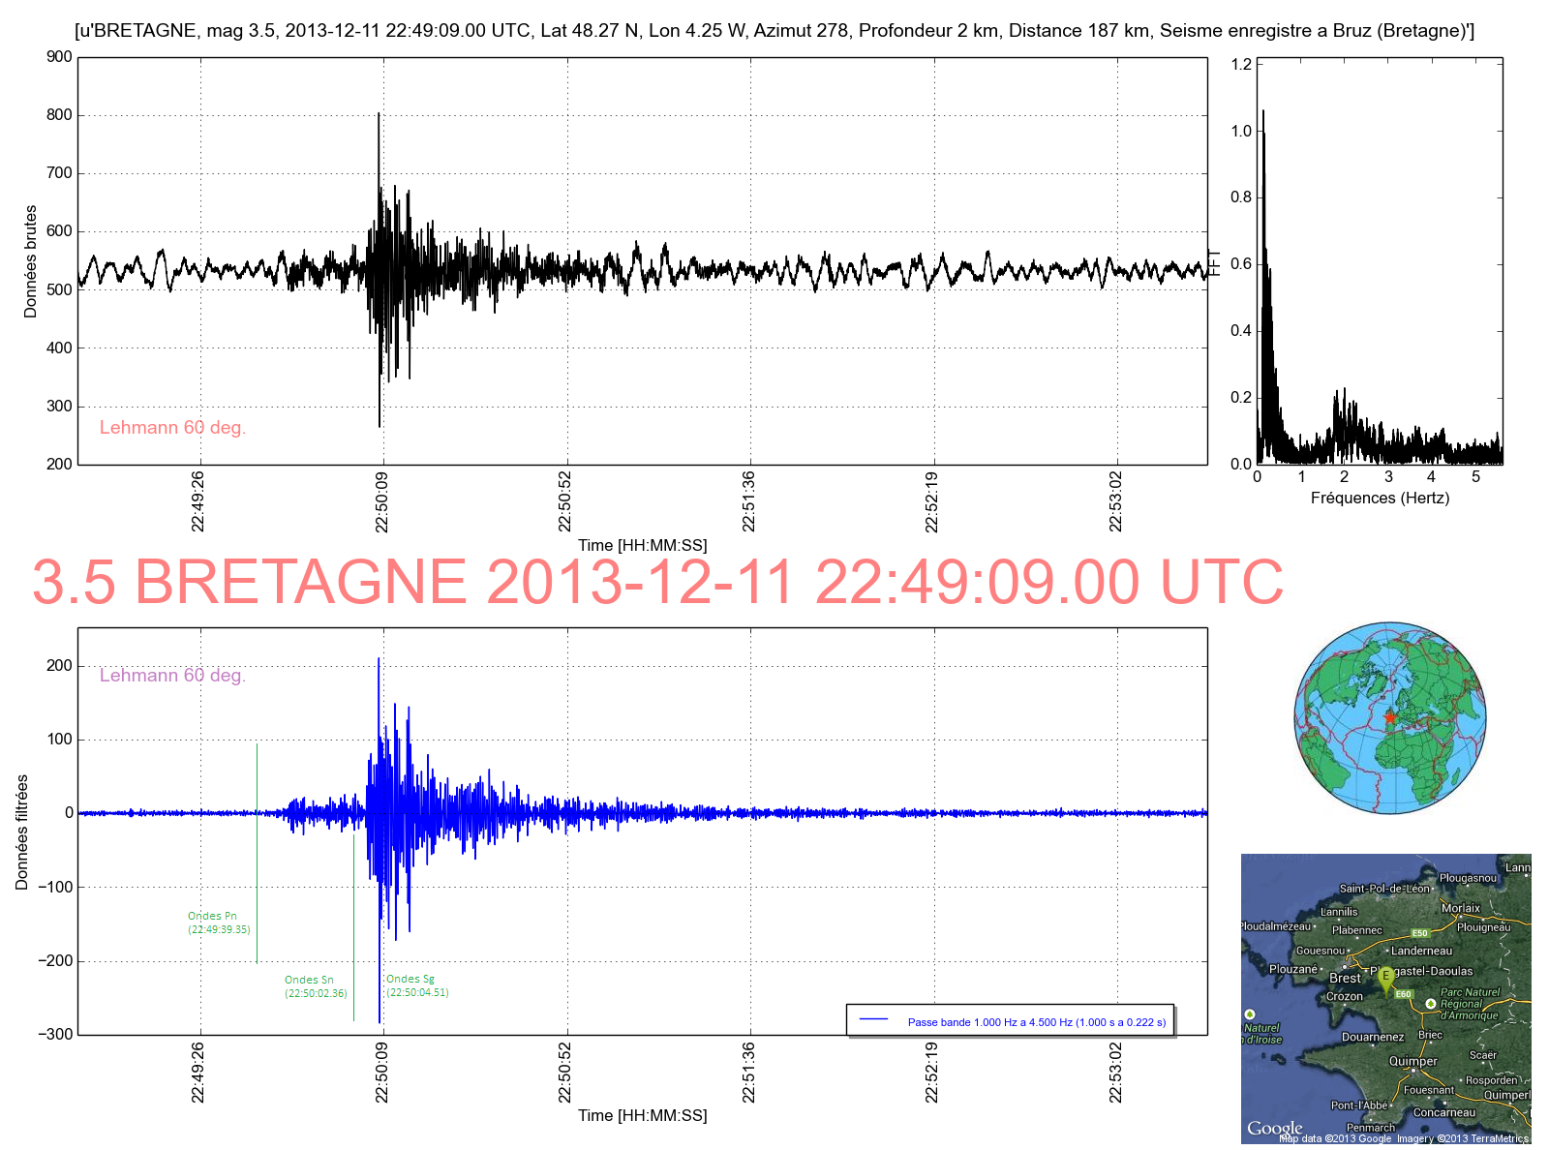Click the Passe bande legend text
This screenshot has width=1549, height=1150.
point(1036,1022)
